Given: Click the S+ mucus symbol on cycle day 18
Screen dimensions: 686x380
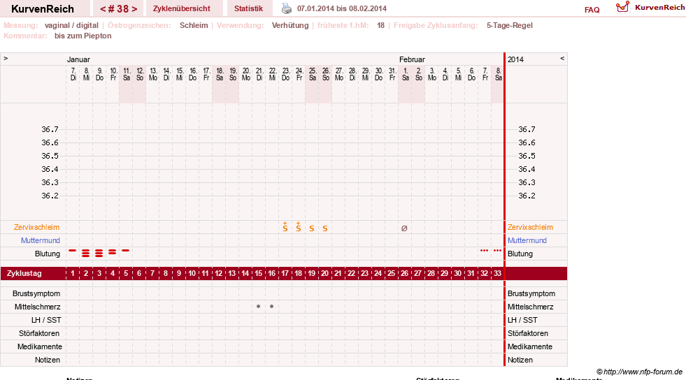Looking at the screenshot, I should 299,227.
